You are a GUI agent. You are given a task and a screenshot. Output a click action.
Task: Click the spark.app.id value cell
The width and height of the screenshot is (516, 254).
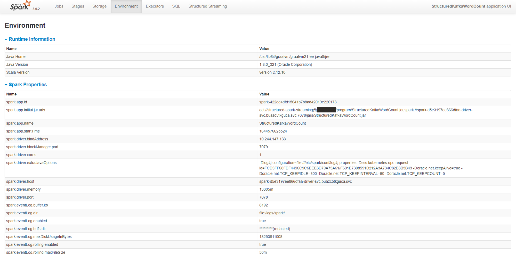tap(298, 102)
